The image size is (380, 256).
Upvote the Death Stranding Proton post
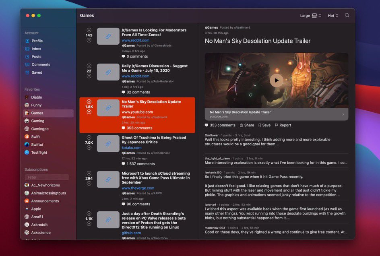(89, 214)
